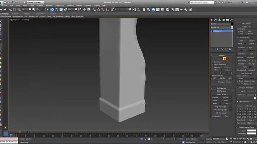Screen dimensions: 257x144
Task: Collapse the Edit Geometry rollout
Action: tap(246, 24)
